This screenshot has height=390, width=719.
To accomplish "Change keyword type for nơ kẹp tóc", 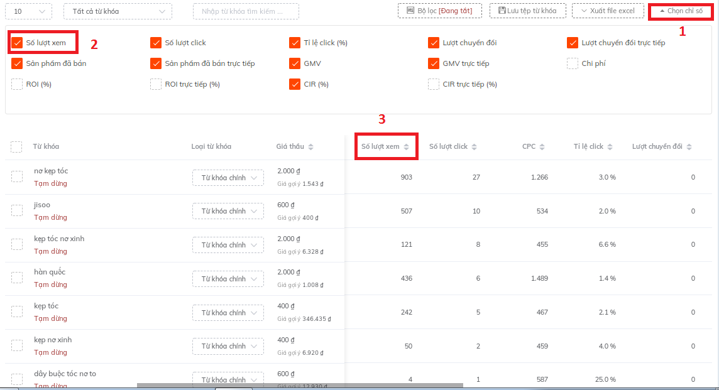I will pos(228,178).
